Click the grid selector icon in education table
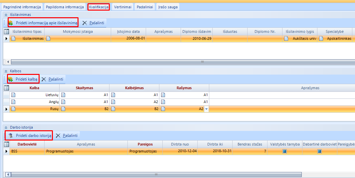 (6, 31)
